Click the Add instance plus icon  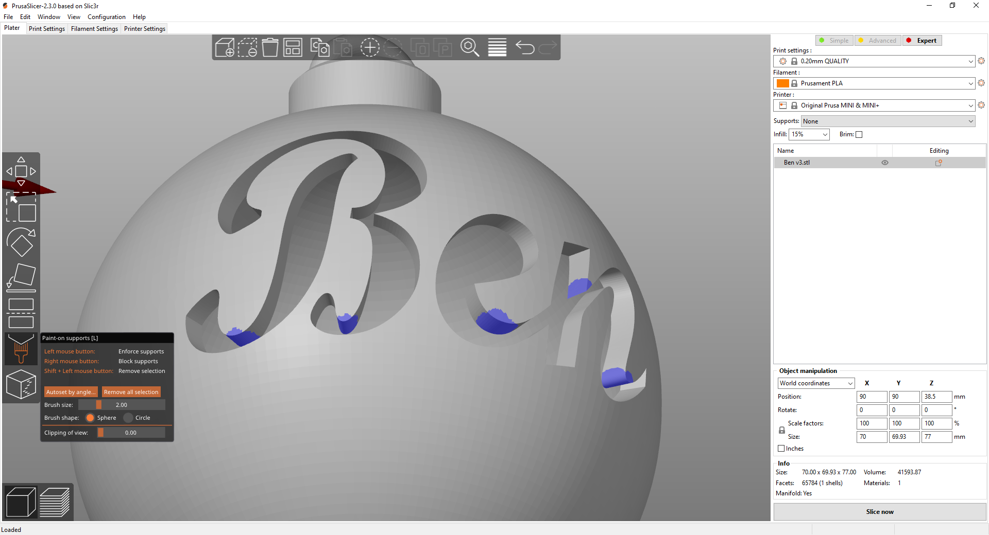pyautogui.click(x=370, y=48)
